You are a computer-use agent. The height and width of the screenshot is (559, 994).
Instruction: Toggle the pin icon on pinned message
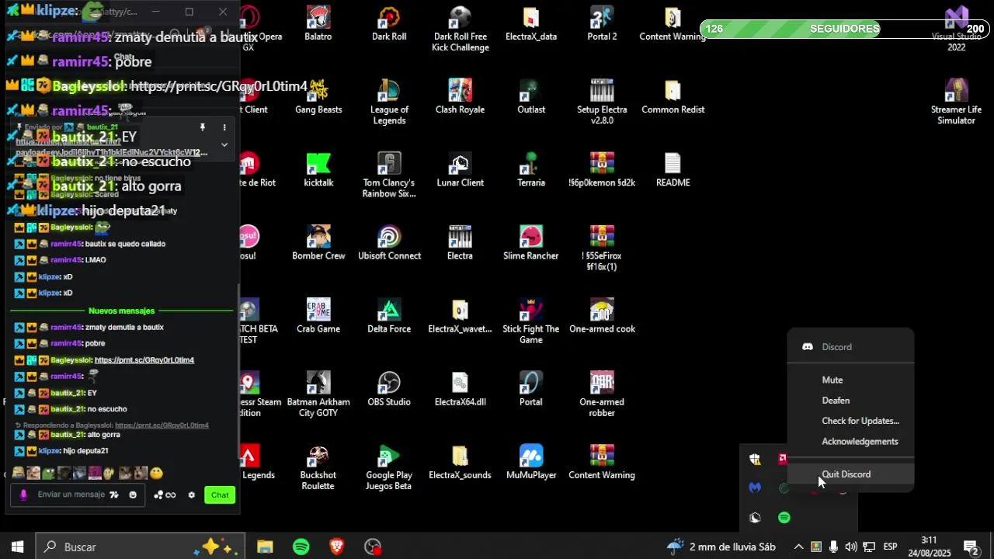coord(202,127)
